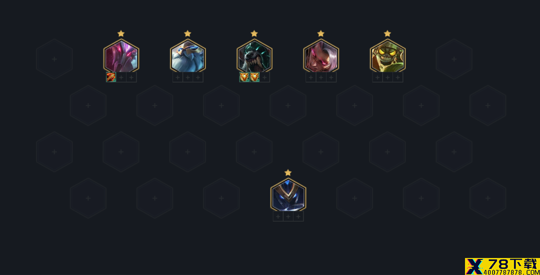Add item to goblin champion's middle slot
This screenshot has height=275, width=540.
coord(388,77)
